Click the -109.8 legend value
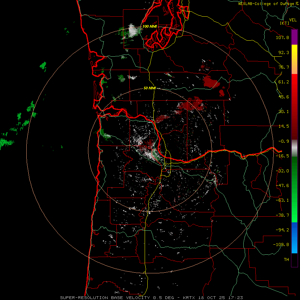Image resolution: width=300 pixels, height=300 pixels. coord(281,245)
